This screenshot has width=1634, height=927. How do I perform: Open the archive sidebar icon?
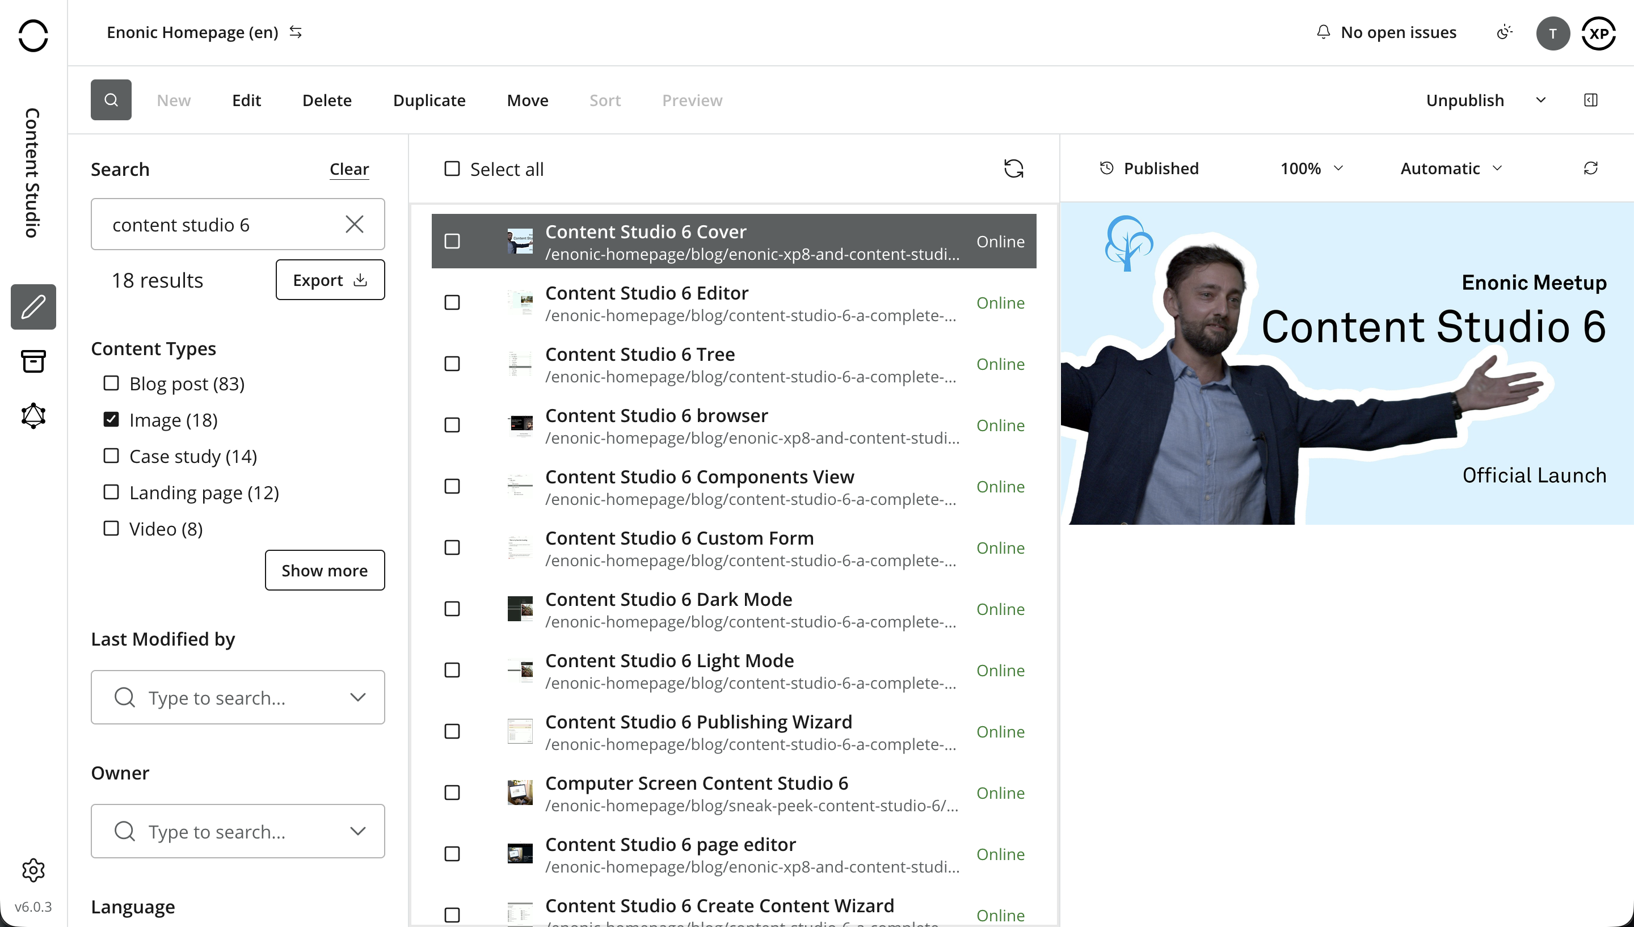[x=33, y=361]
